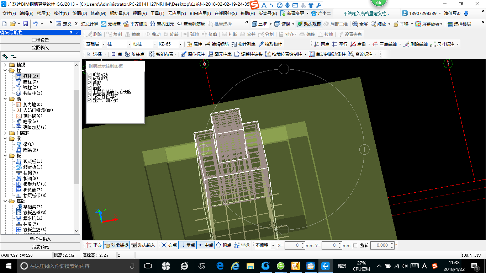486x273 pixels.
Task: Click the new file icon
Action: click(x=5, y=24)
